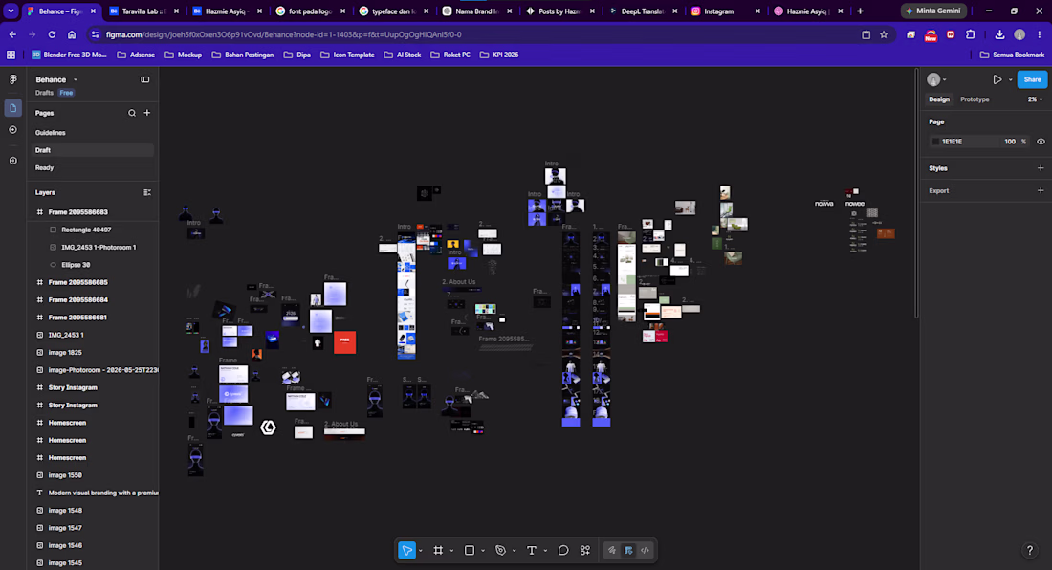The width and height of the screenshot is (1052, 570).
Task: Reload the page in browser
Action: pyautogui.click(x=52, y=34)
